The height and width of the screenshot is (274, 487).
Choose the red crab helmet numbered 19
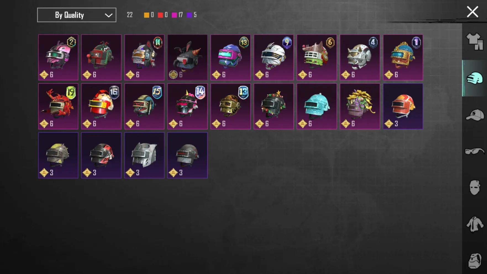click(58, 106)
